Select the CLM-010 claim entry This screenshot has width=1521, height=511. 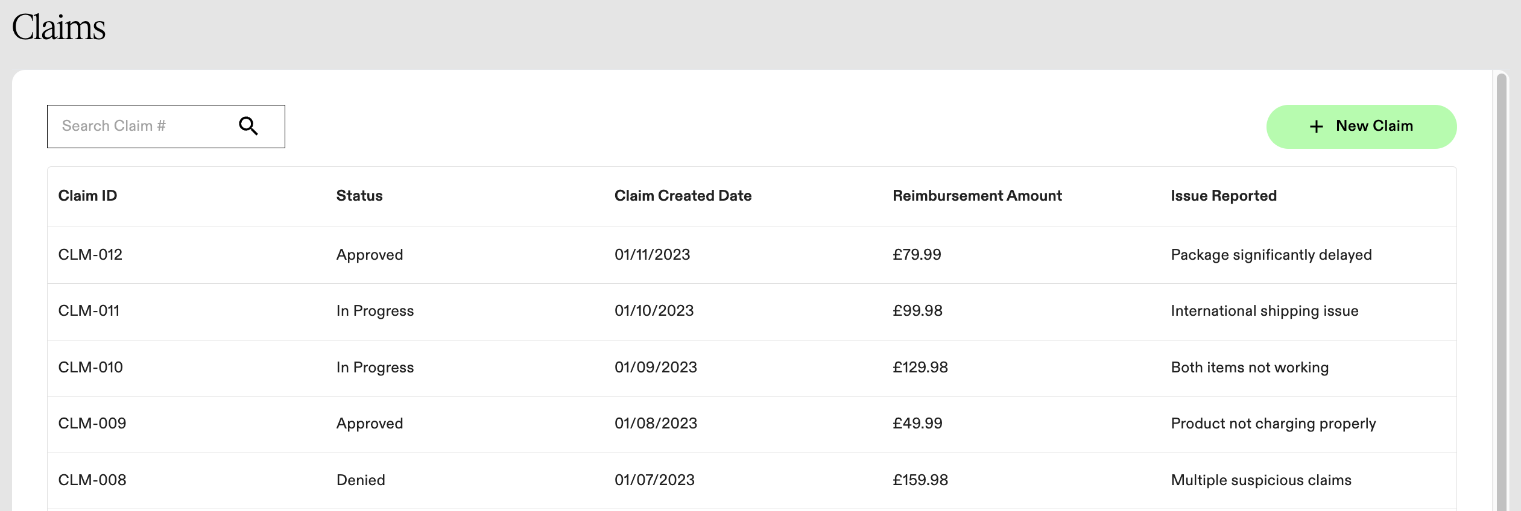click(x=752, y=368)
